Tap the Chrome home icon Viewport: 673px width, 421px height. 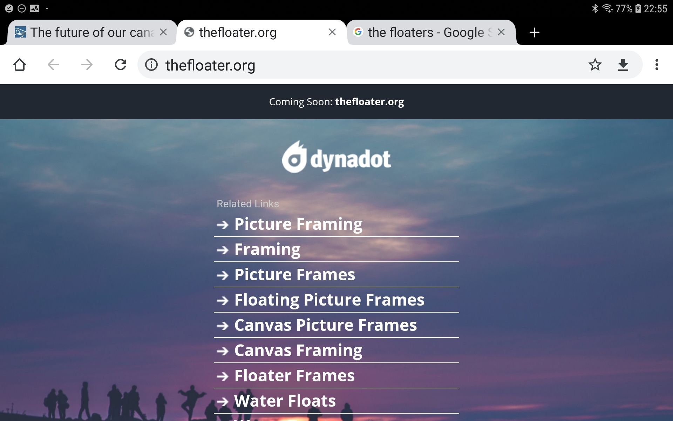[20, 65]
